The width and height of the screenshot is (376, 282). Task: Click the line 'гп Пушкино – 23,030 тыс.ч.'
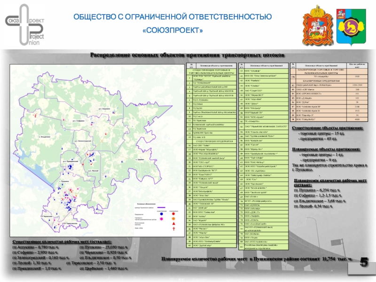(103, 247)
